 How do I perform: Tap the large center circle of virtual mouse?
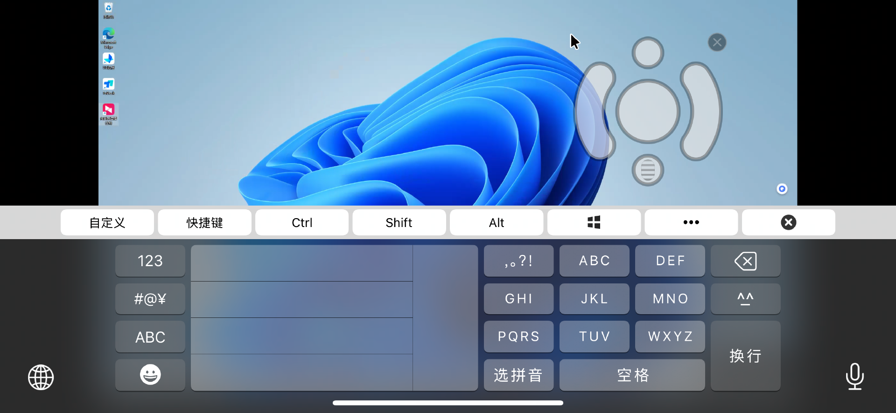click(x=648, y=111)
